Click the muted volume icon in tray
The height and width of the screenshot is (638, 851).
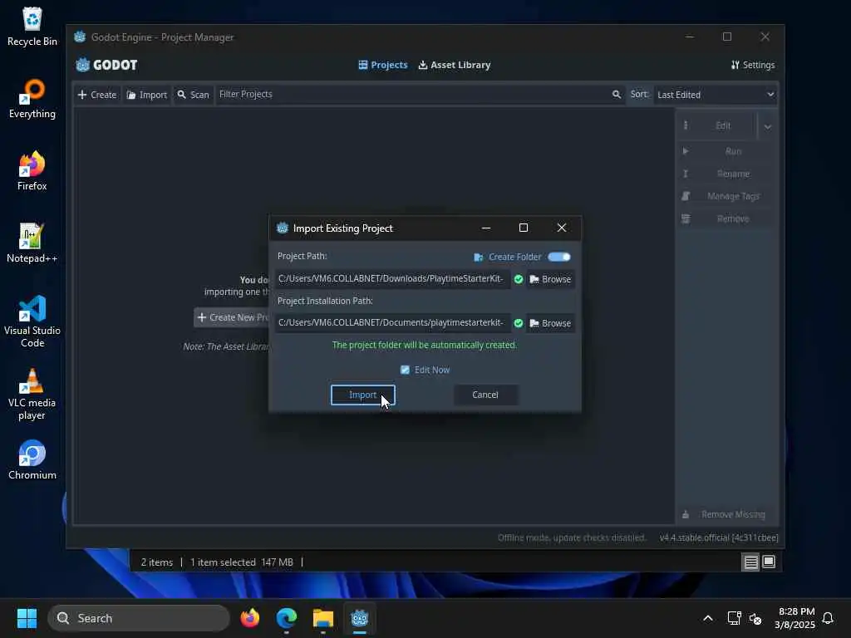[x=755, y=618]
